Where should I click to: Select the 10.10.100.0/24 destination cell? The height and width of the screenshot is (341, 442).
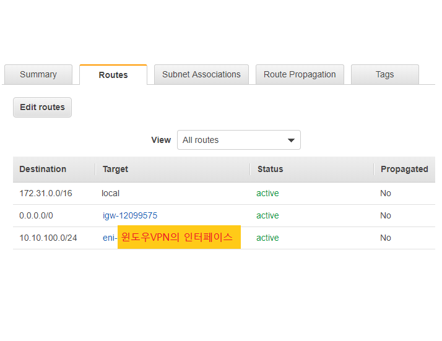click(x=48, y=238)
